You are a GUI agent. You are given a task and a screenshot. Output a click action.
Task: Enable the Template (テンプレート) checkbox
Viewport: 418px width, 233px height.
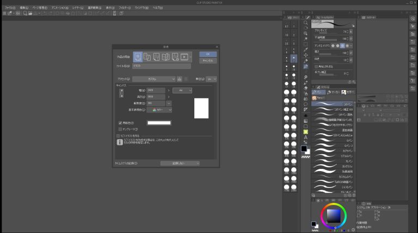120,129
